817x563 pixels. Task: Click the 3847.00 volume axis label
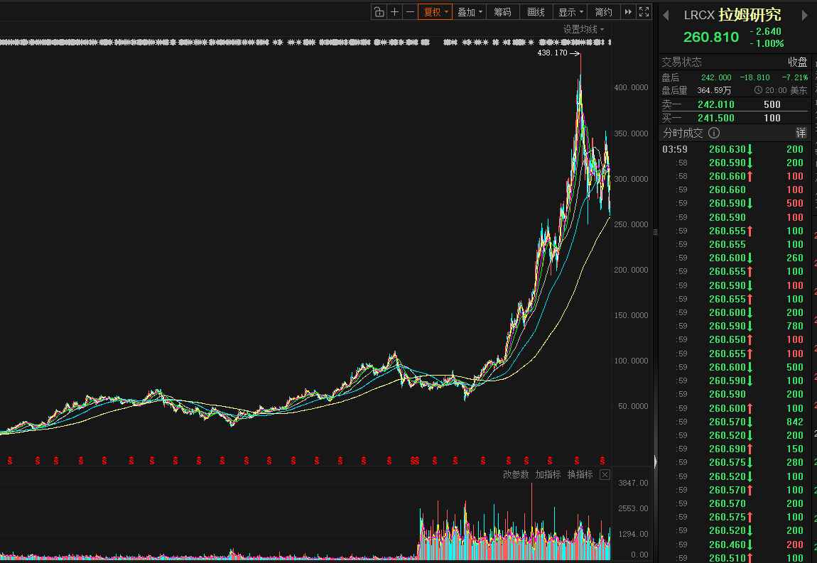click(x=633, y=483)
